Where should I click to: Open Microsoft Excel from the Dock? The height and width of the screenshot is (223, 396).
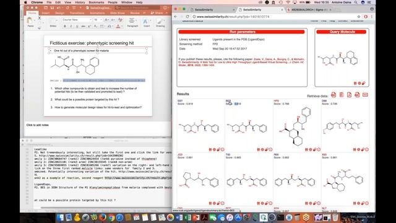187,217
